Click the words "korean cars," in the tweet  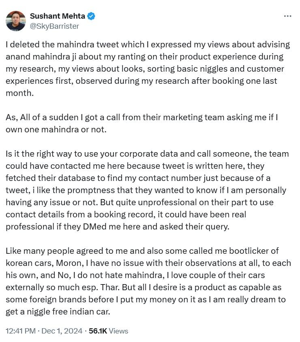point(30,263)
